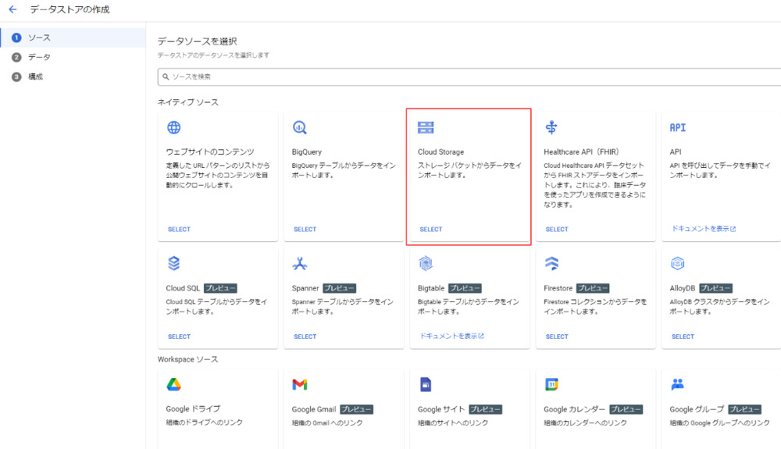Click the website content globe icon
781x449 pixels.
(x=174, y=127)
